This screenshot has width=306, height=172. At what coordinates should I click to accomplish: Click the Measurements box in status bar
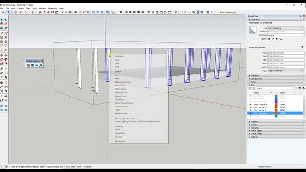(x=289, y=167)
